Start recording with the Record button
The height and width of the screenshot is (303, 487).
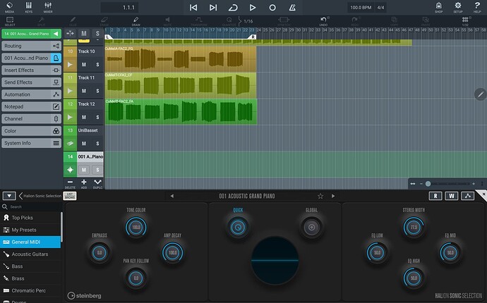tap(272, 8)
